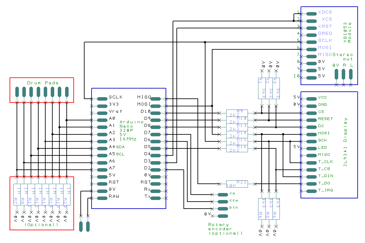Click the (Optional) label under the resistor bank
The width and height of the screenshot is (365, 243).
pos(40,224)
